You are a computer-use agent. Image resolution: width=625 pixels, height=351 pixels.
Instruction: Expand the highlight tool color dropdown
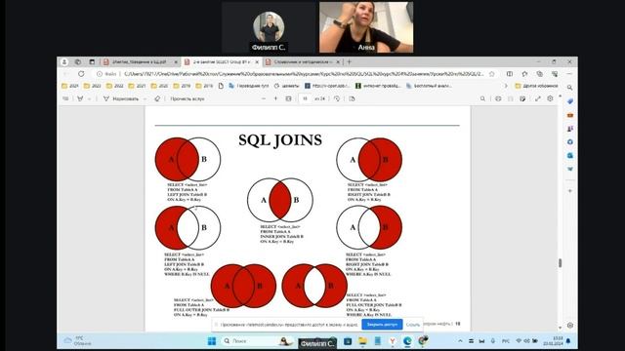coord(89,98)
